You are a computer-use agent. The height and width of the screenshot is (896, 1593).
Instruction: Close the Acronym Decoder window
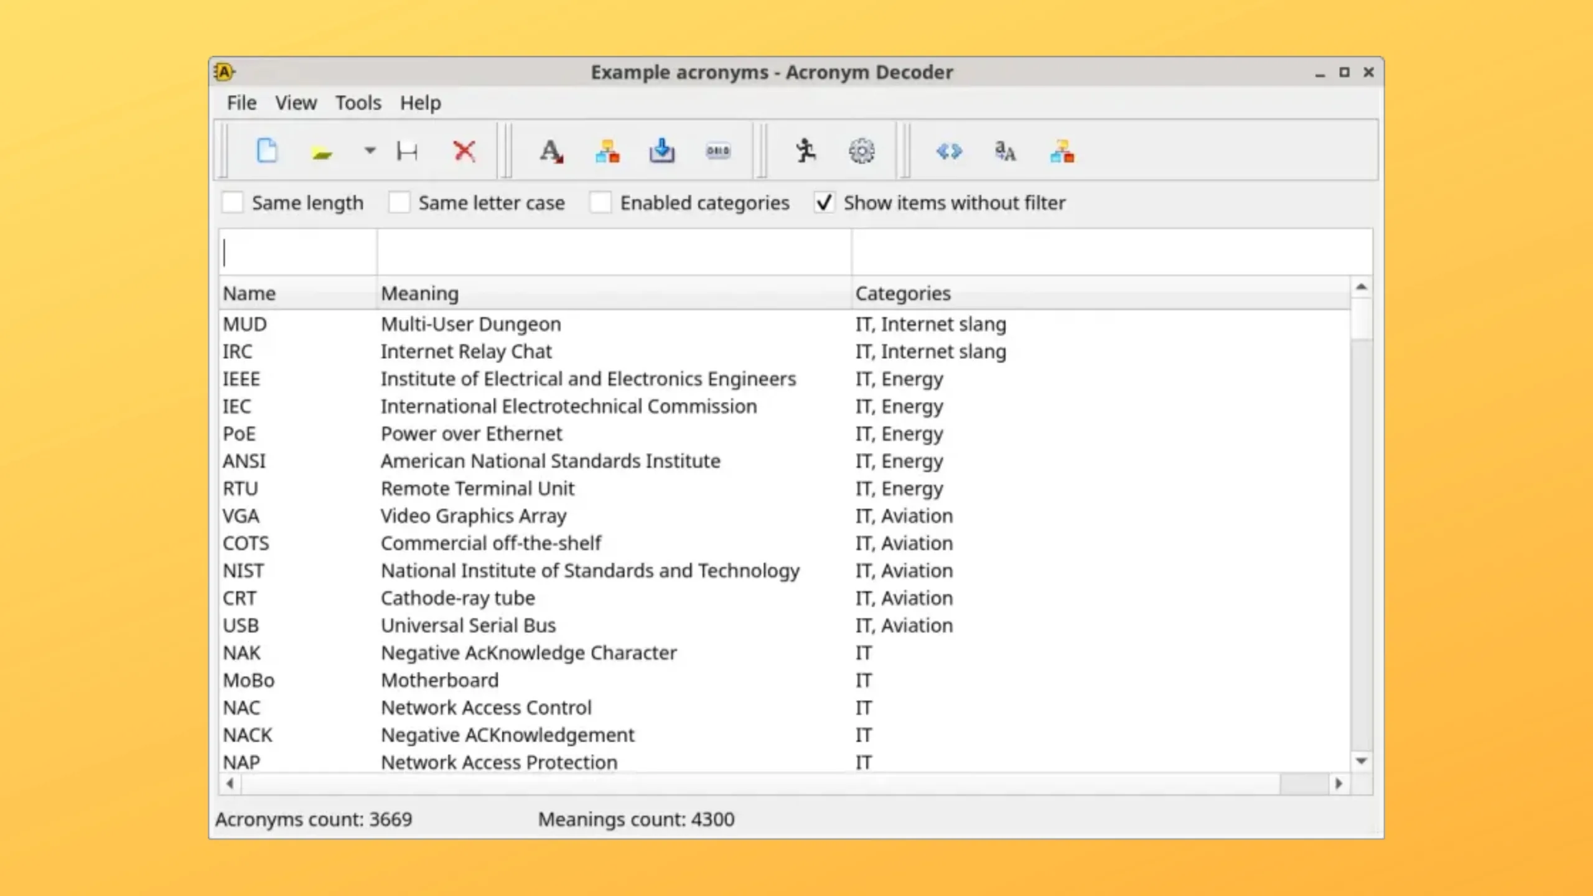1368,72
